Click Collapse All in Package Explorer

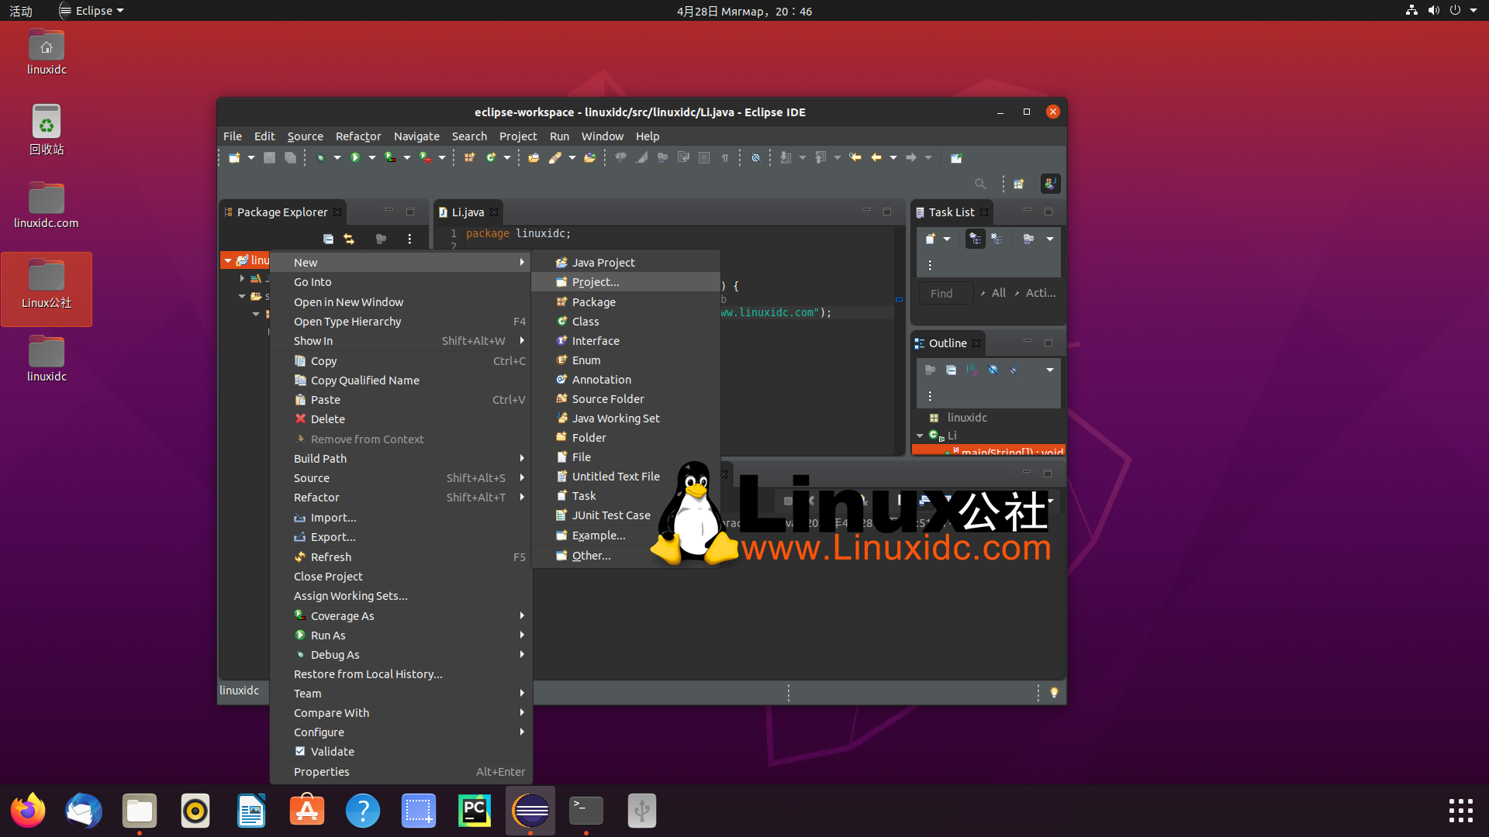[x=328, y=239]
